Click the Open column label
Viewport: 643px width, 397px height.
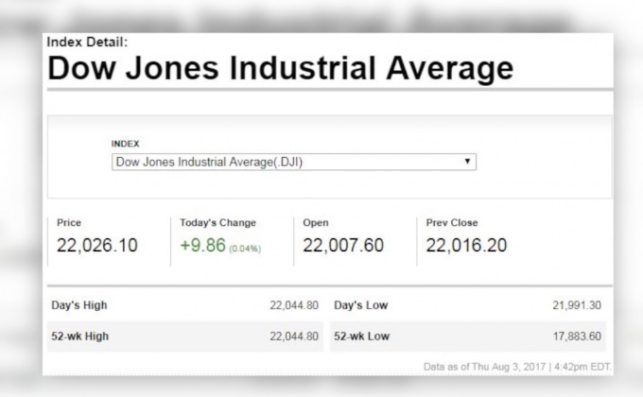coord(316,223)
